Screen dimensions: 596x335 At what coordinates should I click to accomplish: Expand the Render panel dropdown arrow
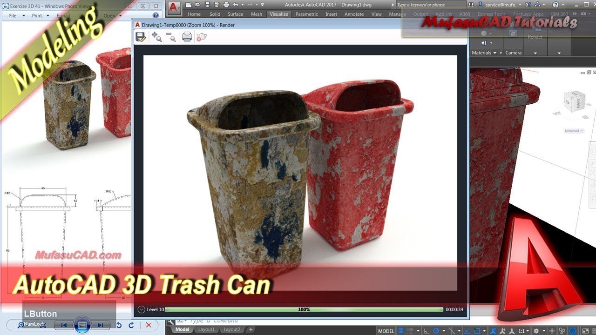(535, 53)
